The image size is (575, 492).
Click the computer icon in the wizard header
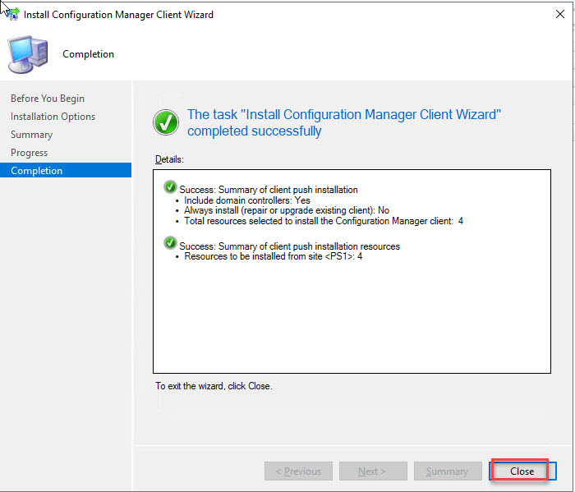click(x=28, y=54)
